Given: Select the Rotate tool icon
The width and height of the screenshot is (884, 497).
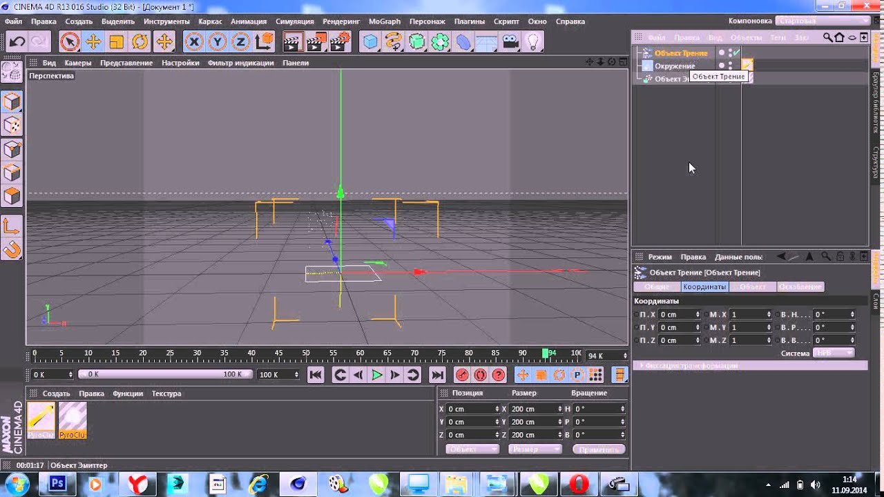Looking at the screenshot, I should tap(140, 42).
